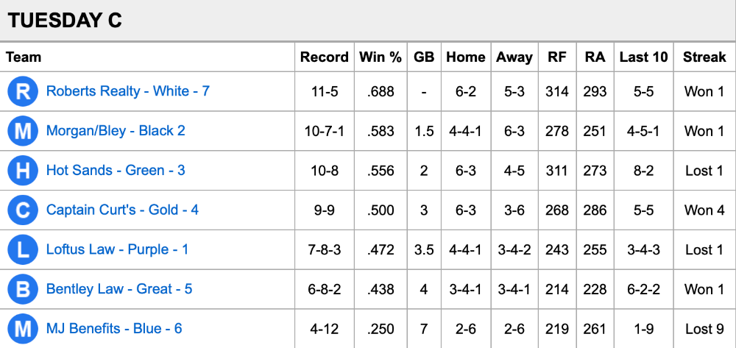Click the Streak column header
The width and height of the screenshot is (736, 348).
tap(704, 57)
